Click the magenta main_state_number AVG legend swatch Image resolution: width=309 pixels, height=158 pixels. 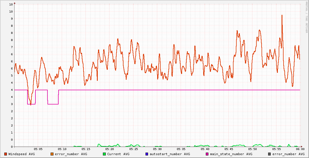point(207,154)
